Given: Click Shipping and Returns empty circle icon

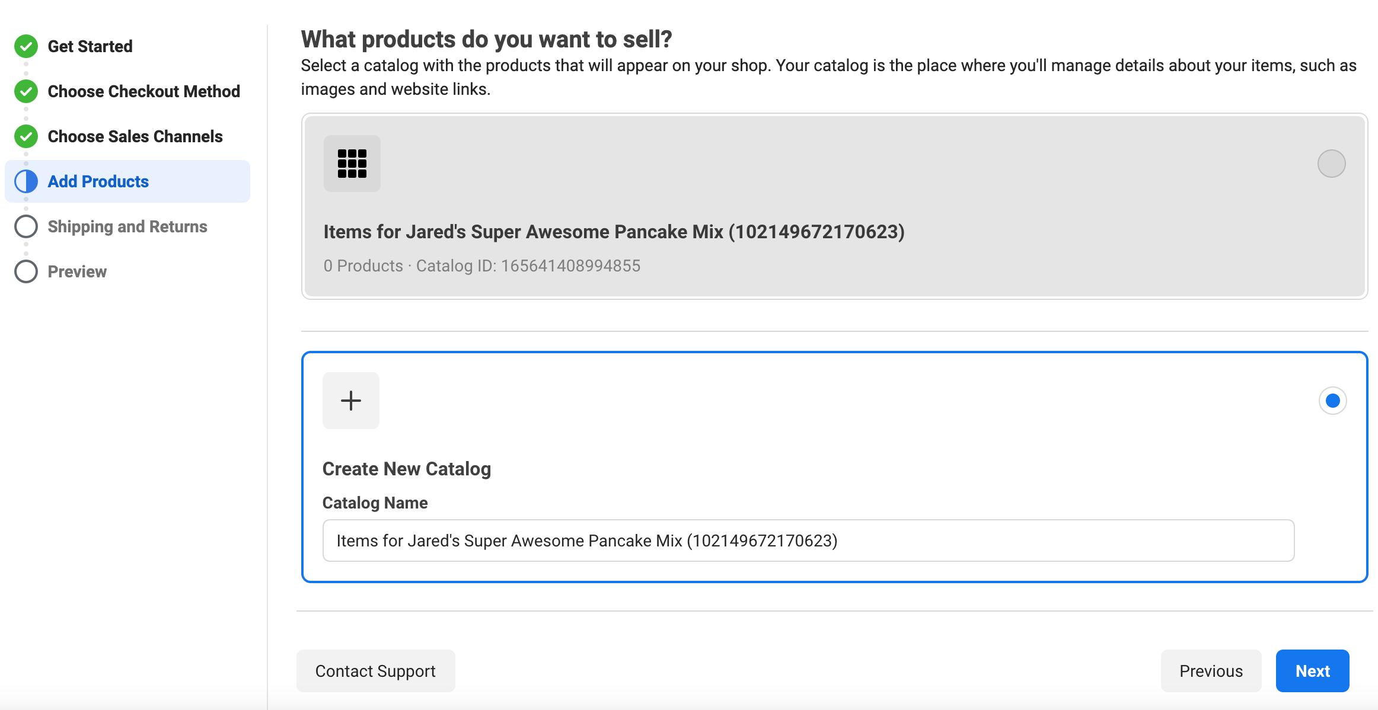Looking at the screenshot, I should click(26, 226).
